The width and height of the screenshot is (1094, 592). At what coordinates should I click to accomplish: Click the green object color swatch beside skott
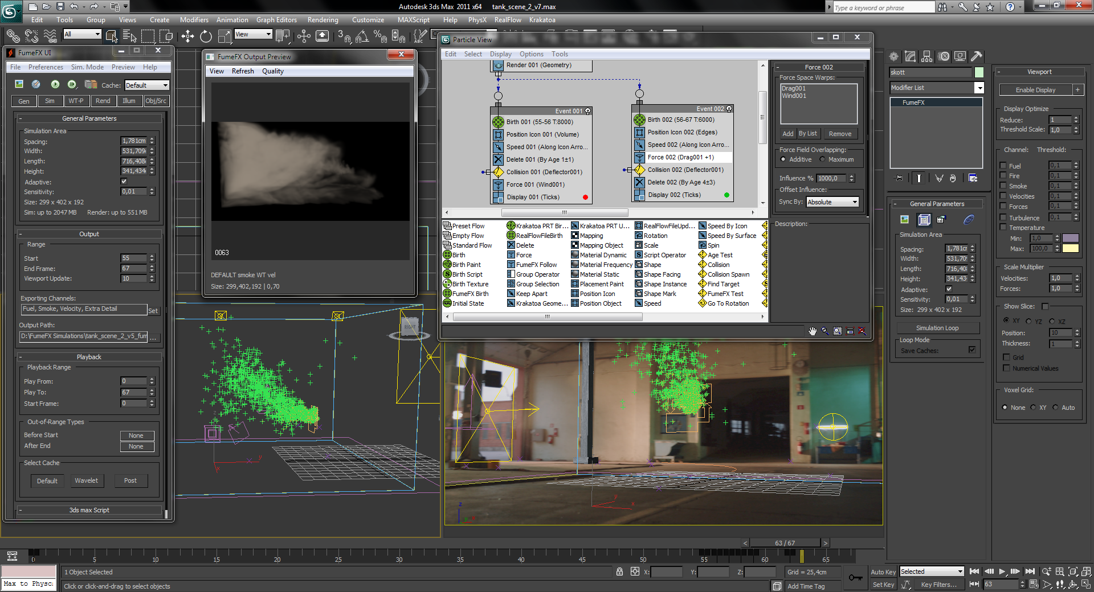tap(979, 72)
